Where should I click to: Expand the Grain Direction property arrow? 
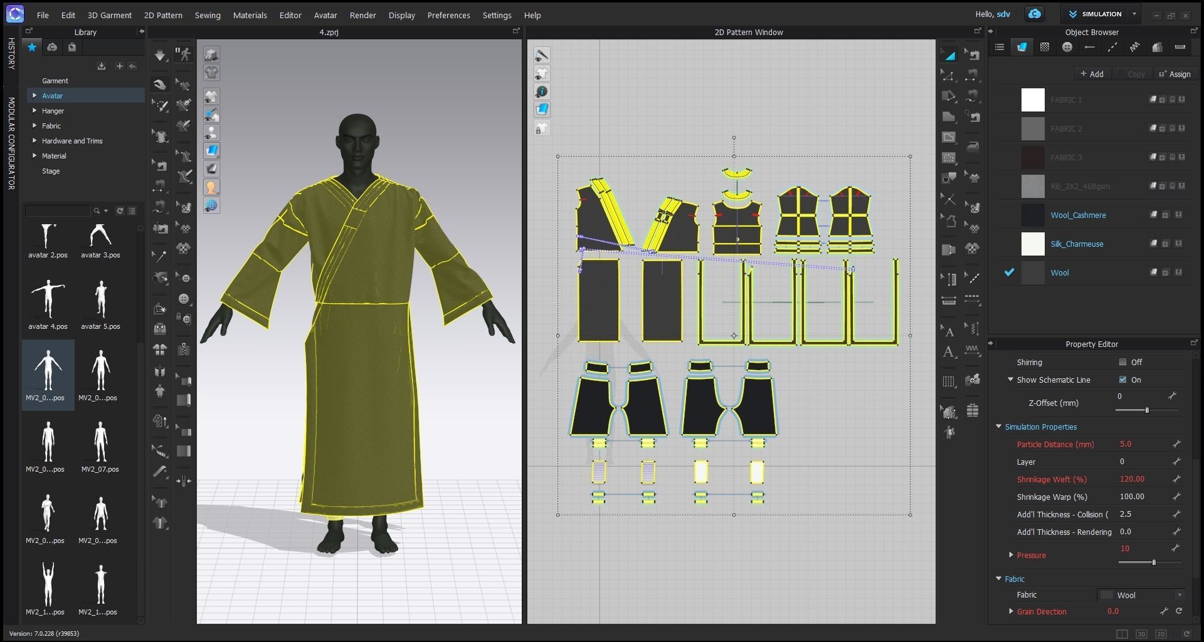pyautogui.click(x=1011, y=611)
